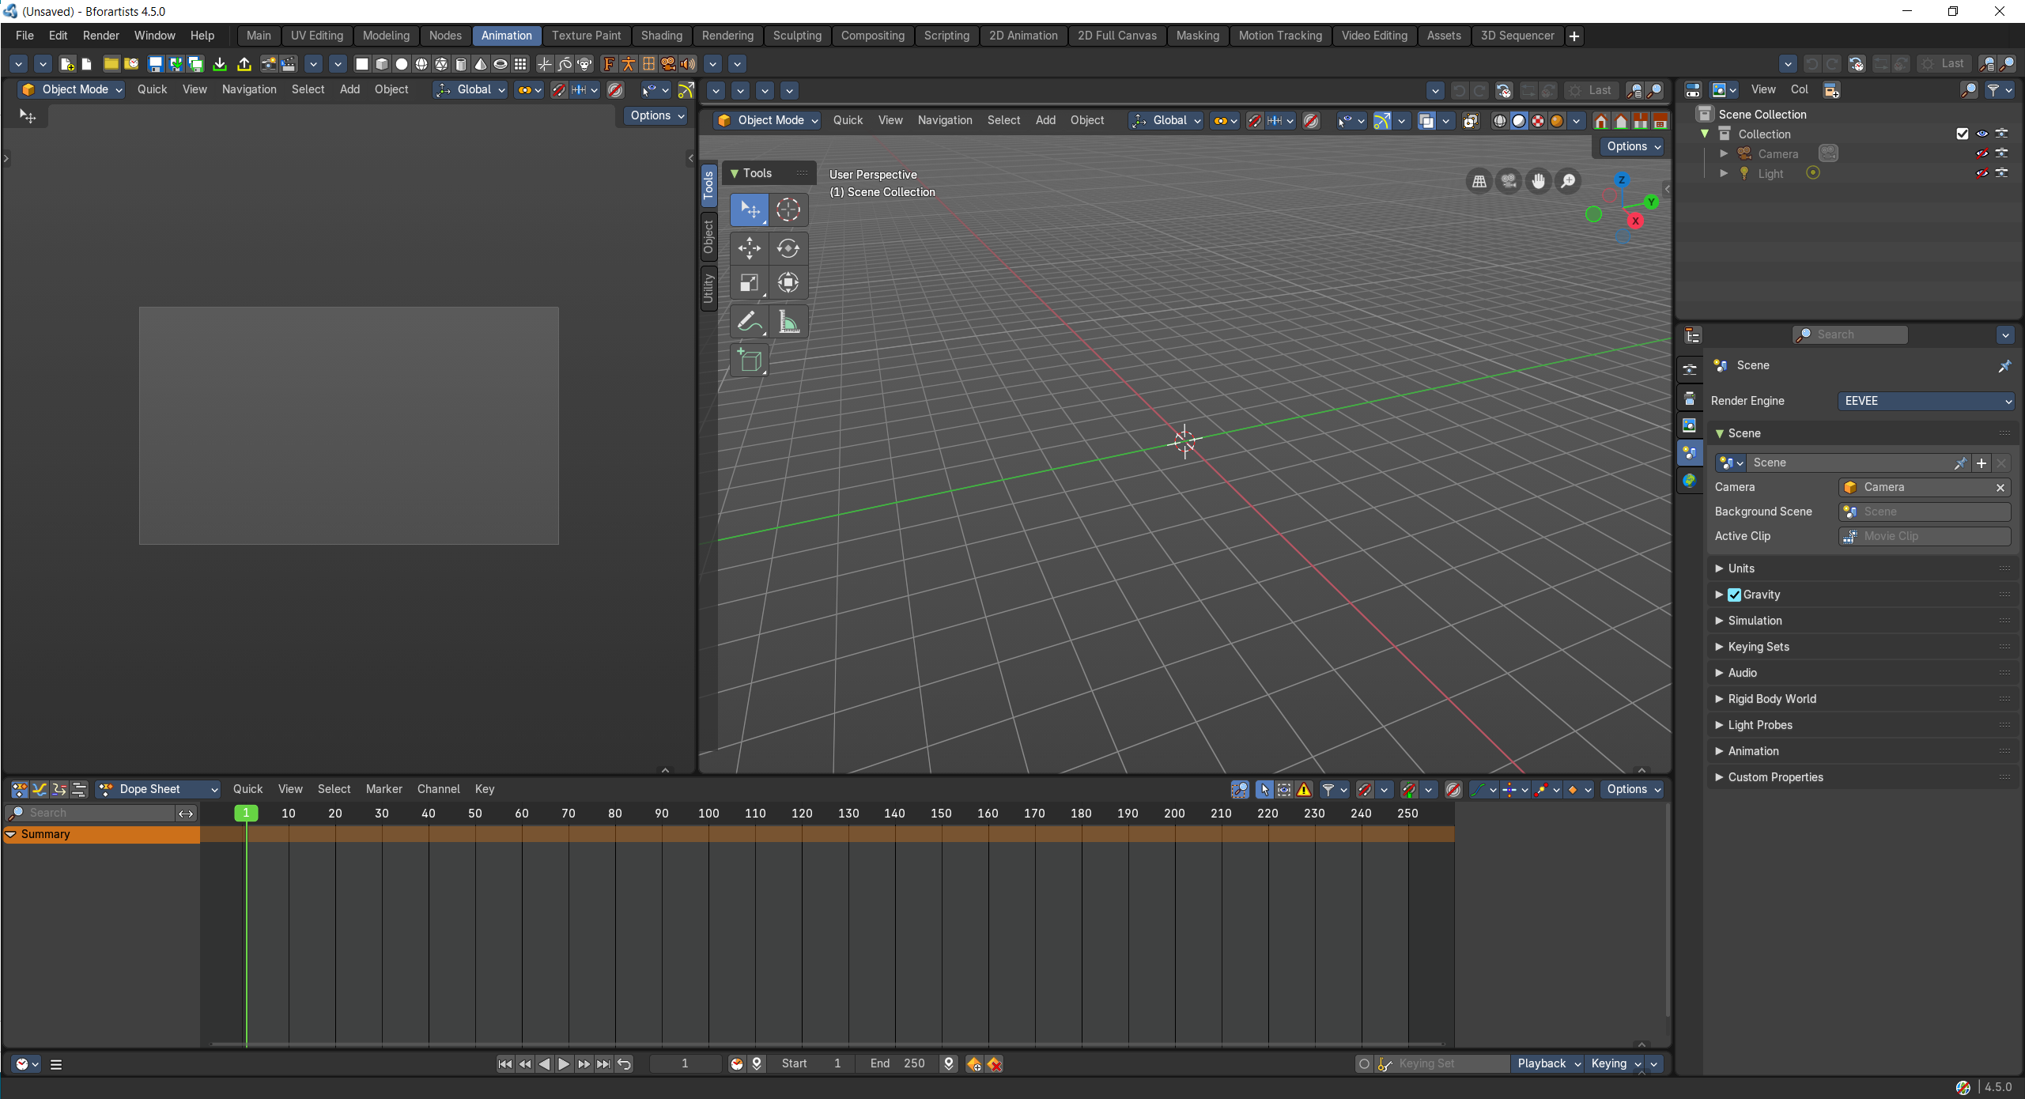Open the Output properties printer icon
2025x1099 pixels.
pyautogui.click(x=1690, y=398)
